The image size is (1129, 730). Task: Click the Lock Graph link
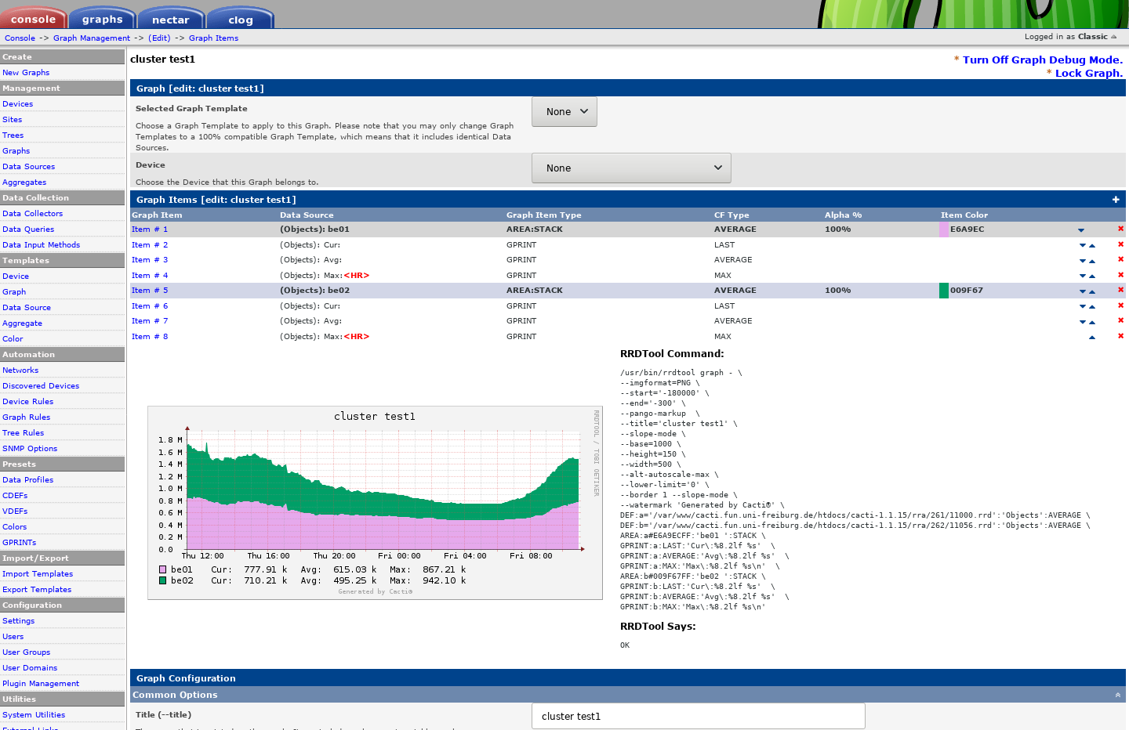click(x=1088, y=73)
